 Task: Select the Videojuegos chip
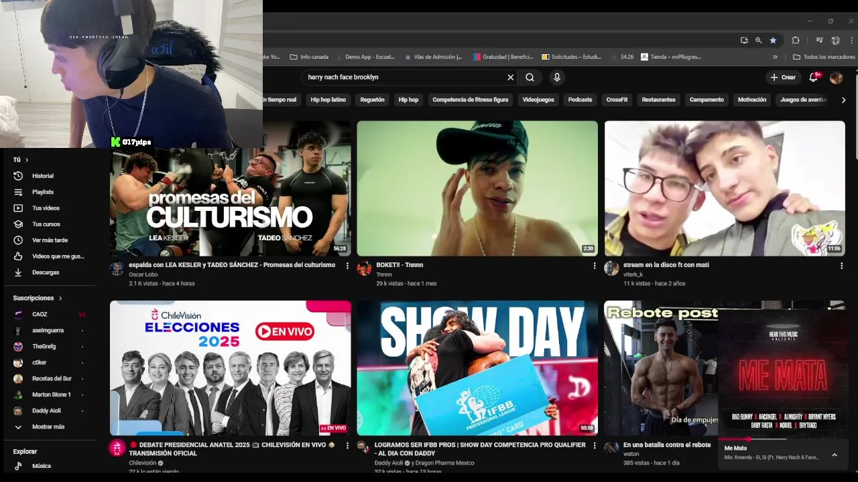[x=538, y=100]
